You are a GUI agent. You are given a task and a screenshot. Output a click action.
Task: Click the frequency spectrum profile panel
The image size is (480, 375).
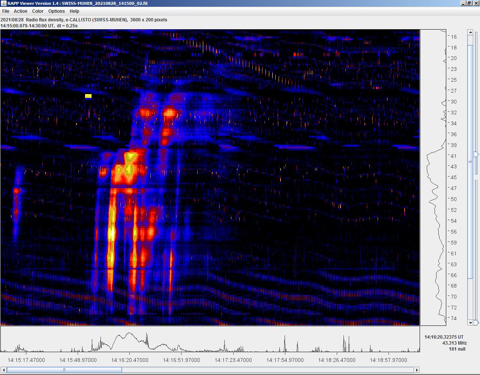433,177
